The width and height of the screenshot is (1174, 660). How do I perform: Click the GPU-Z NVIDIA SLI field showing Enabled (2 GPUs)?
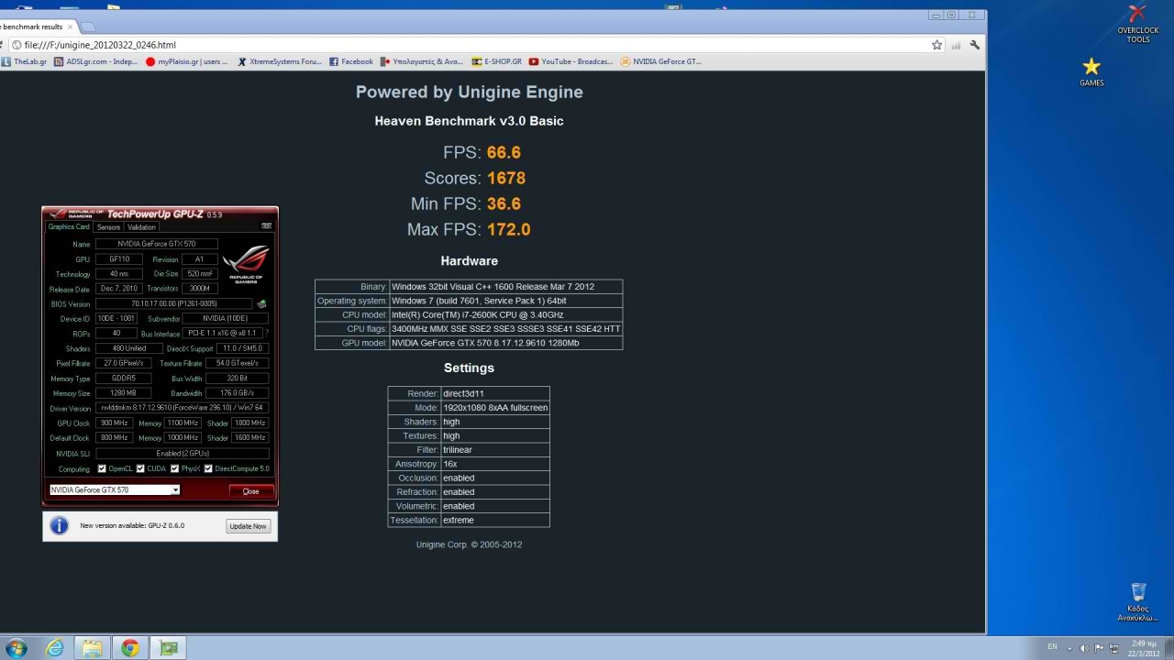183,453
